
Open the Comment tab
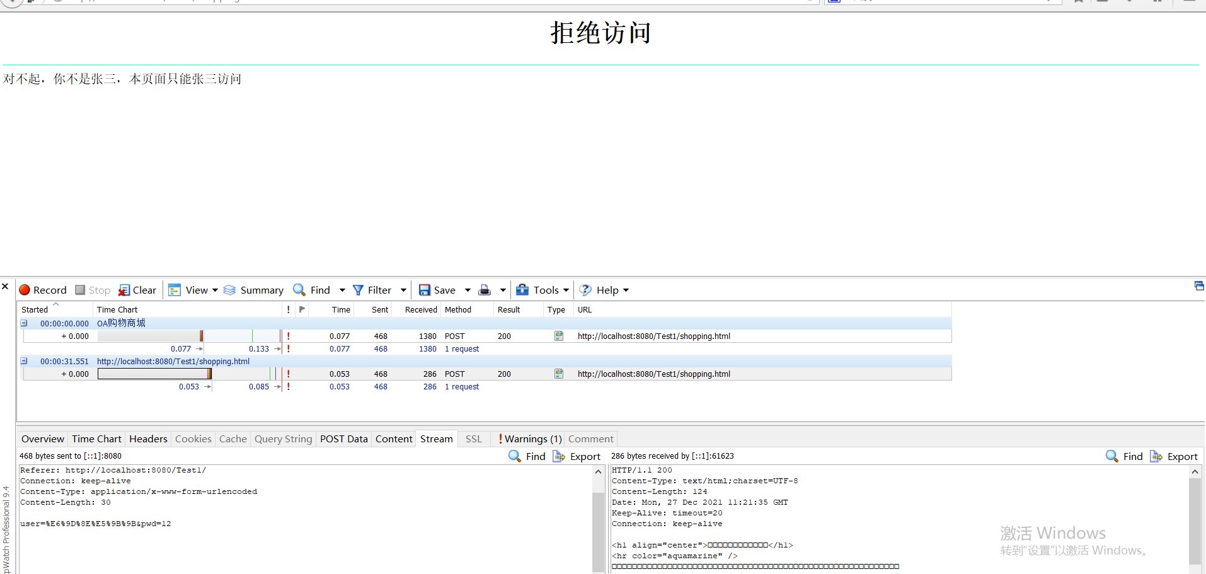pos(590,439)
